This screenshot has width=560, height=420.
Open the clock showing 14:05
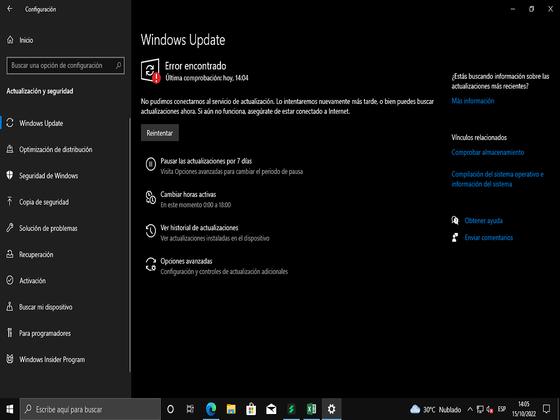tap(523, 409)
